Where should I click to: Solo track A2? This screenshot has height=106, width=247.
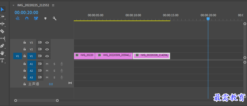pos(54,71)
